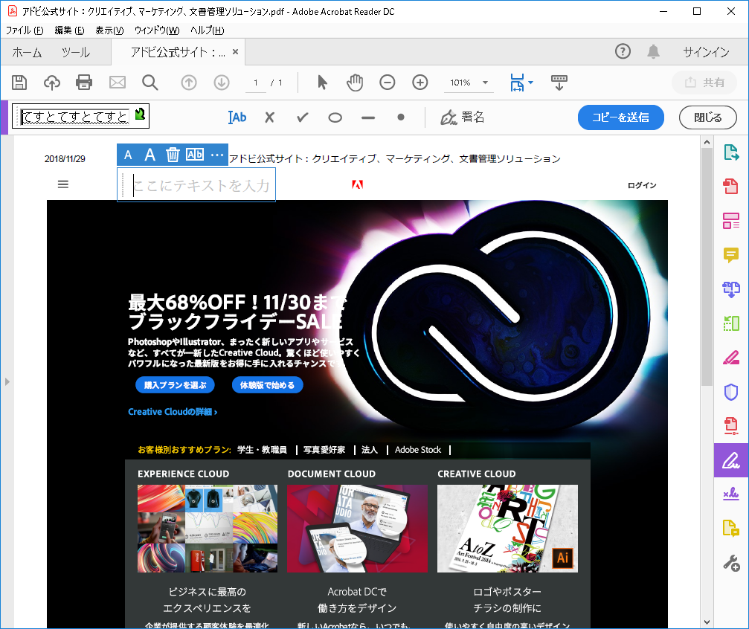
Task: Click vertical scrollbar down arrow
Action: (707, 622)
